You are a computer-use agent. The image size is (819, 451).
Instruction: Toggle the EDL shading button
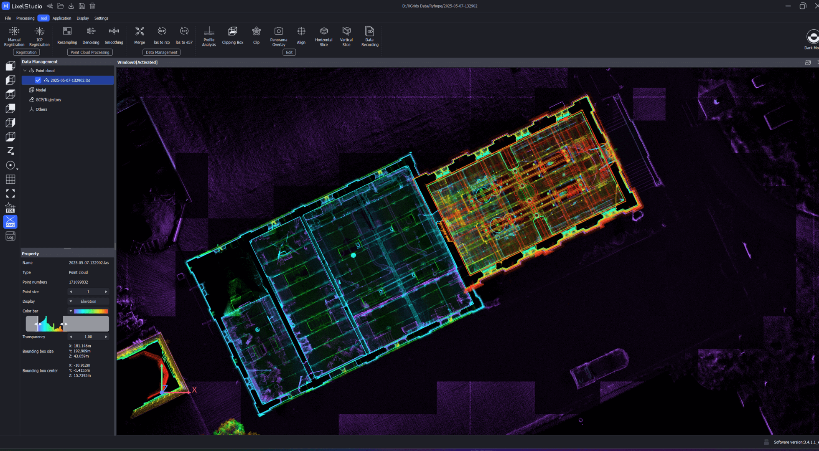pyautogui.click(x=10, y=208)
